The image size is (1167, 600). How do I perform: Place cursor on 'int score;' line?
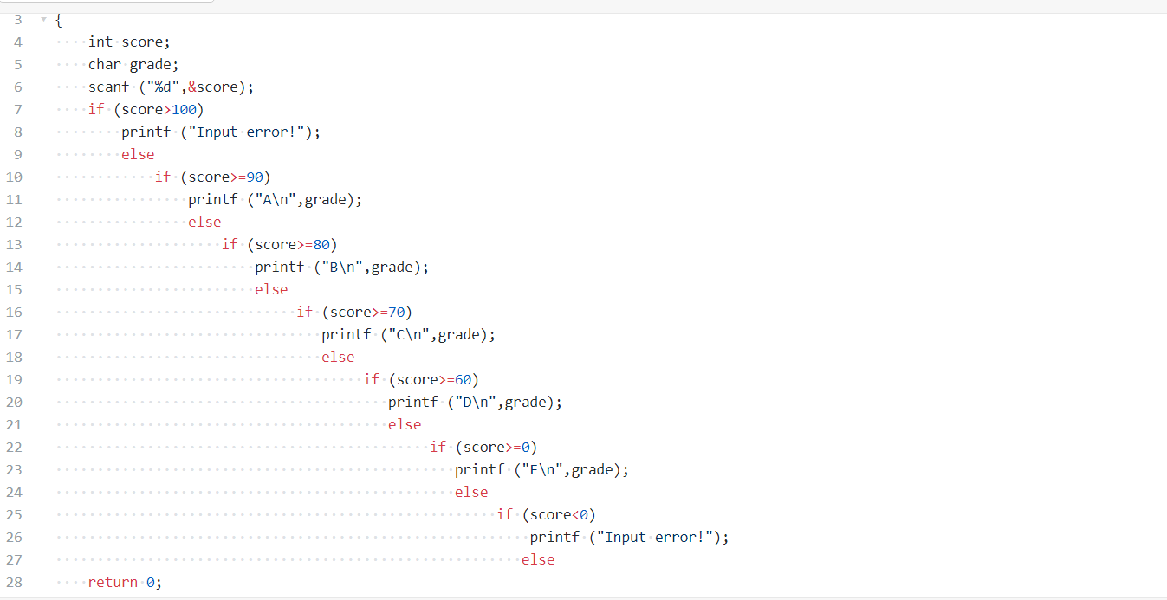130,42
